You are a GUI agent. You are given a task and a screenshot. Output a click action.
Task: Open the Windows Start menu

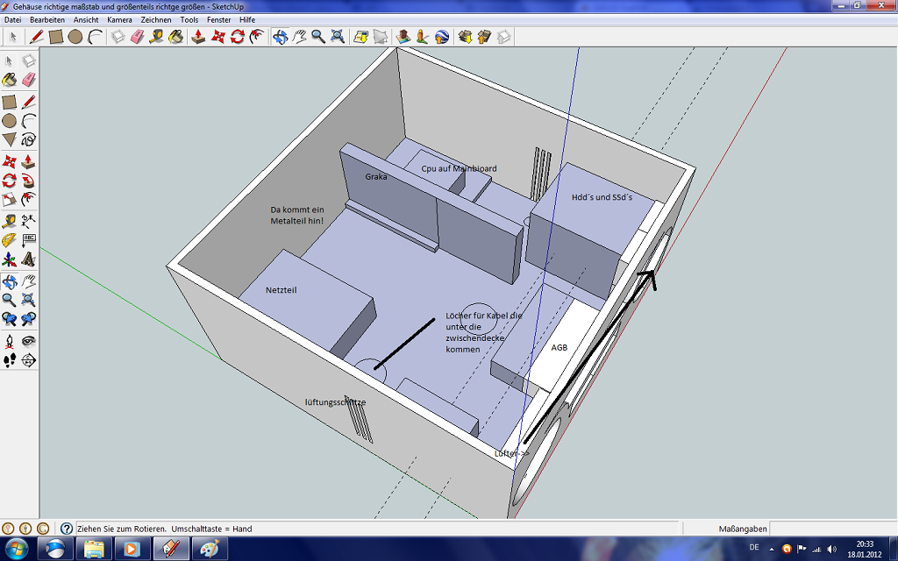(x=18, y=550)
